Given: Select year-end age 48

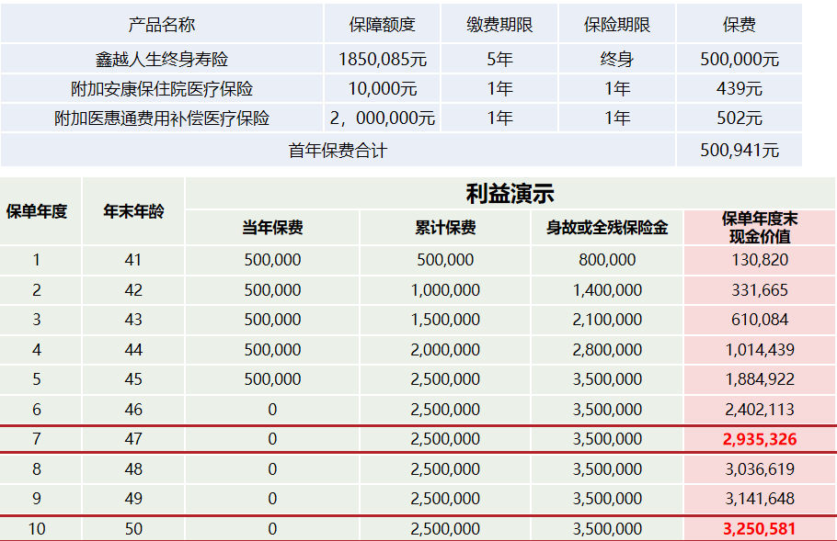Looking at the screenshot, I should click(x=133, y=469).
